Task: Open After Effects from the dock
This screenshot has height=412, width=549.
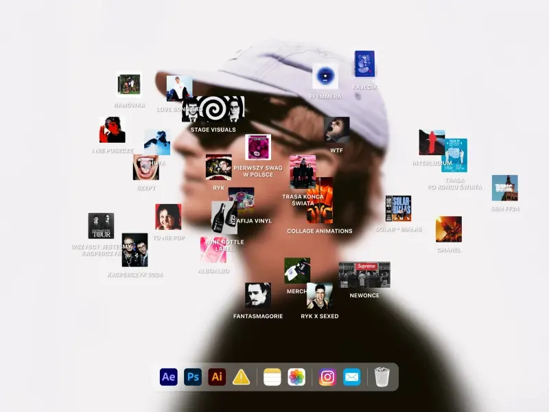Action: 169,377
